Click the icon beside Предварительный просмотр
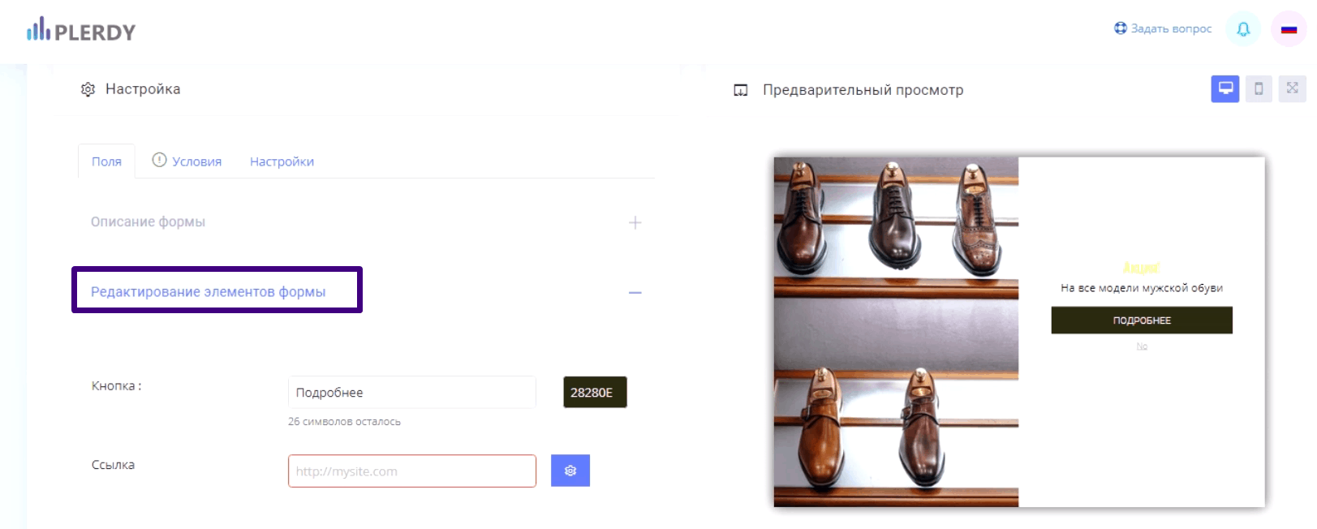 click(740, 90)
